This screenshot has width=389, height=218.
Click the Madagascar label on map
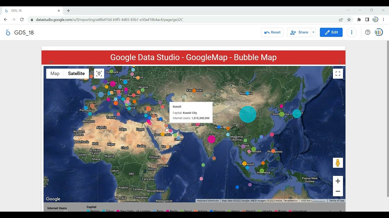point(164,201)
